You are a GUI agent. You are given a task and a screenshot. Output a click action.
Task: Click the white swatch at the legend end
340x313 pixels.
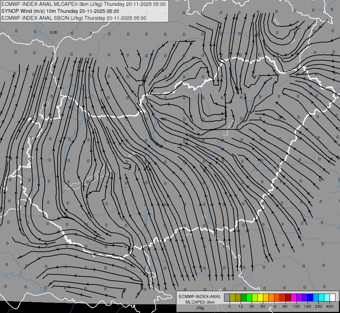pyautogui.click(x=333, y=297)
